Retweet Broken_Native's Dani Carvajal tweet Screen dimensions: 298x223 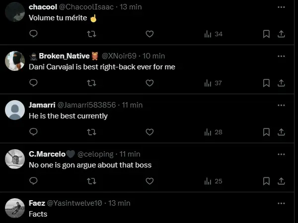coord(91,83)
